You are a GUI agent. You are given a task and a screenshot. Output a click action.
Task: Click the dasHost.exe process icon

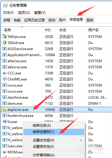click(x=5, y=98)
